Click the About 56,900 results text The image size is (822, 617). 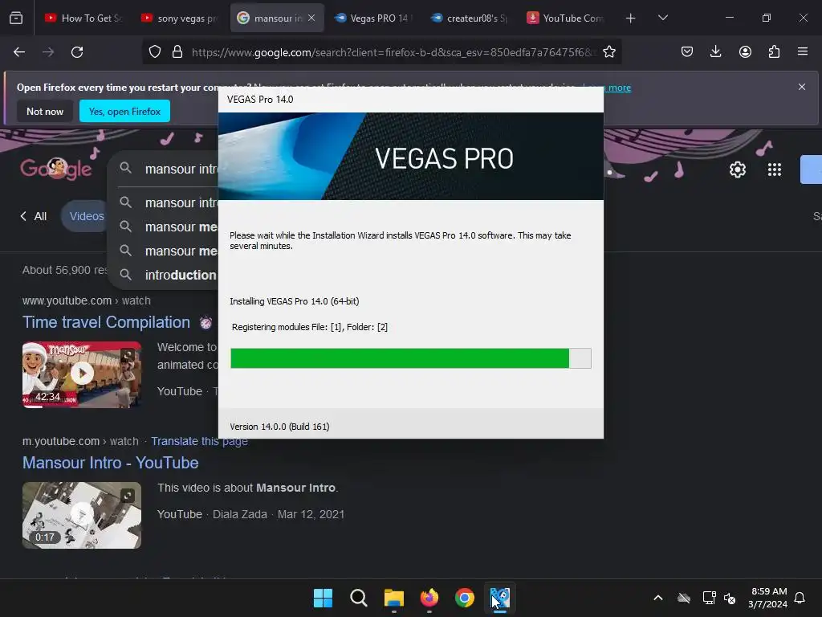click(64, 270)
